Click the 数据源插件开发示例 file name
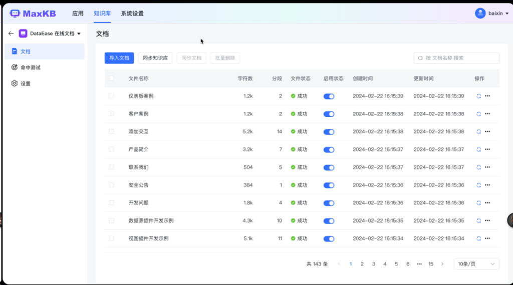The width and height of the screenshot is (513, 285). 151,220
